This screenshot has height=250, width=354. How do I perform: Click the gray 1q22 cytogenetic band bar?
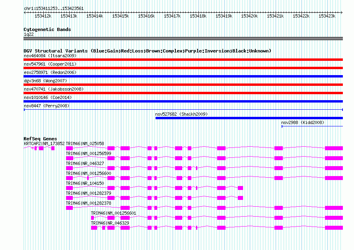click(x=183, y=39)
